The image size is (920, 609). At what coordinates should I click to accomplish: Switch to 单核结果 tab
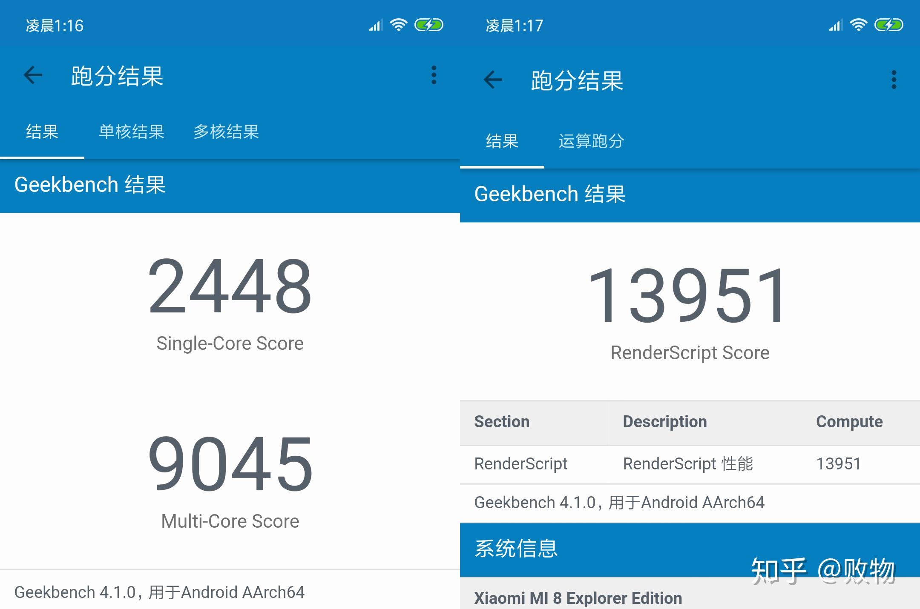(x=132, y=132)
